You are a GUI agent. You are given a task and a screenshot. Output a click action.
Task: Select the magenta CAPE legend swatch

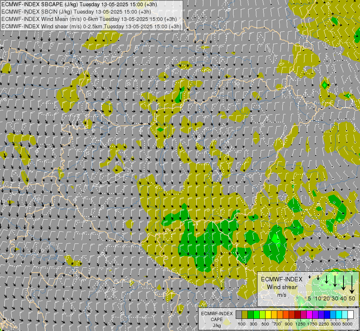click(310, 315)
